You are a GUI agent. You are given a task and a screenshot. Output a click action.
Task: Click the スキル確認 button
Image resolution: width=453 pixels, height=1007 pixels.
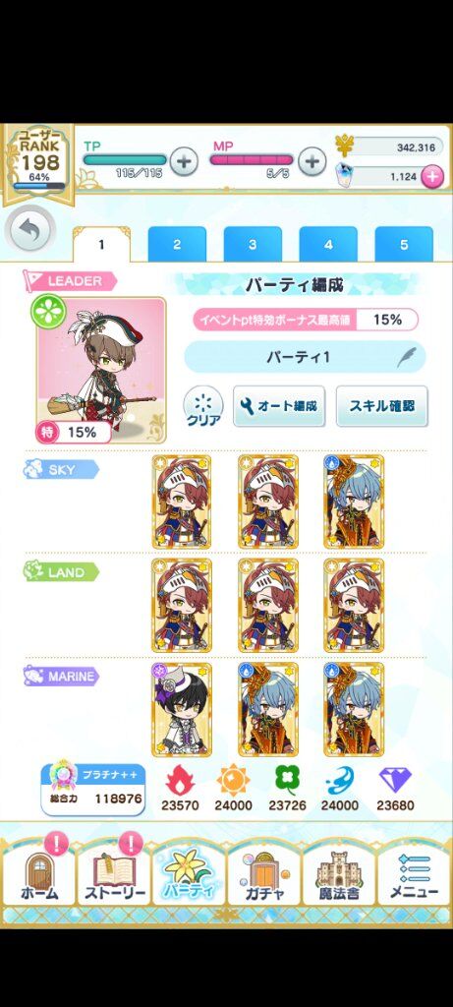(382, 406)
